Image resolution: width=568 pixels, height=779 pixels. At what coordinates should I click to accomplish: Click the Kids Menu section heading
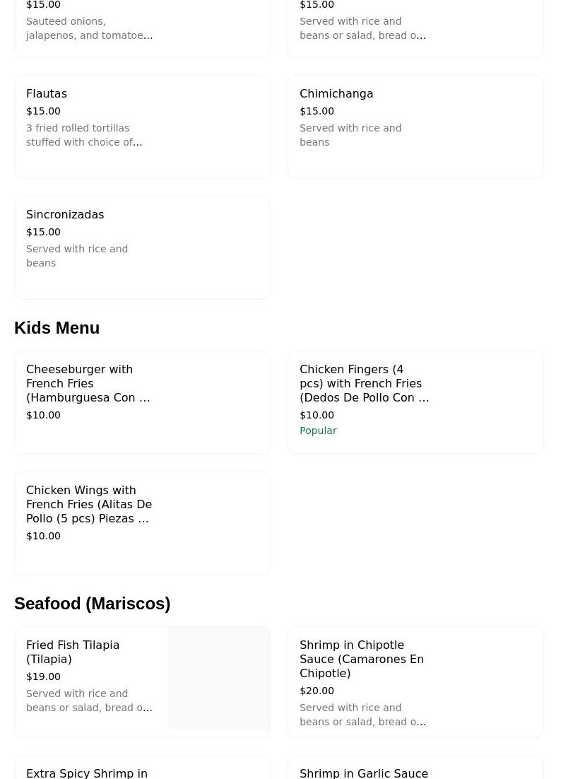tap(57, 328)
